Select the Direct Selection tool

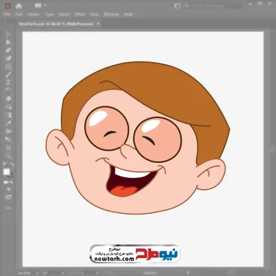(x=8, y=42)
